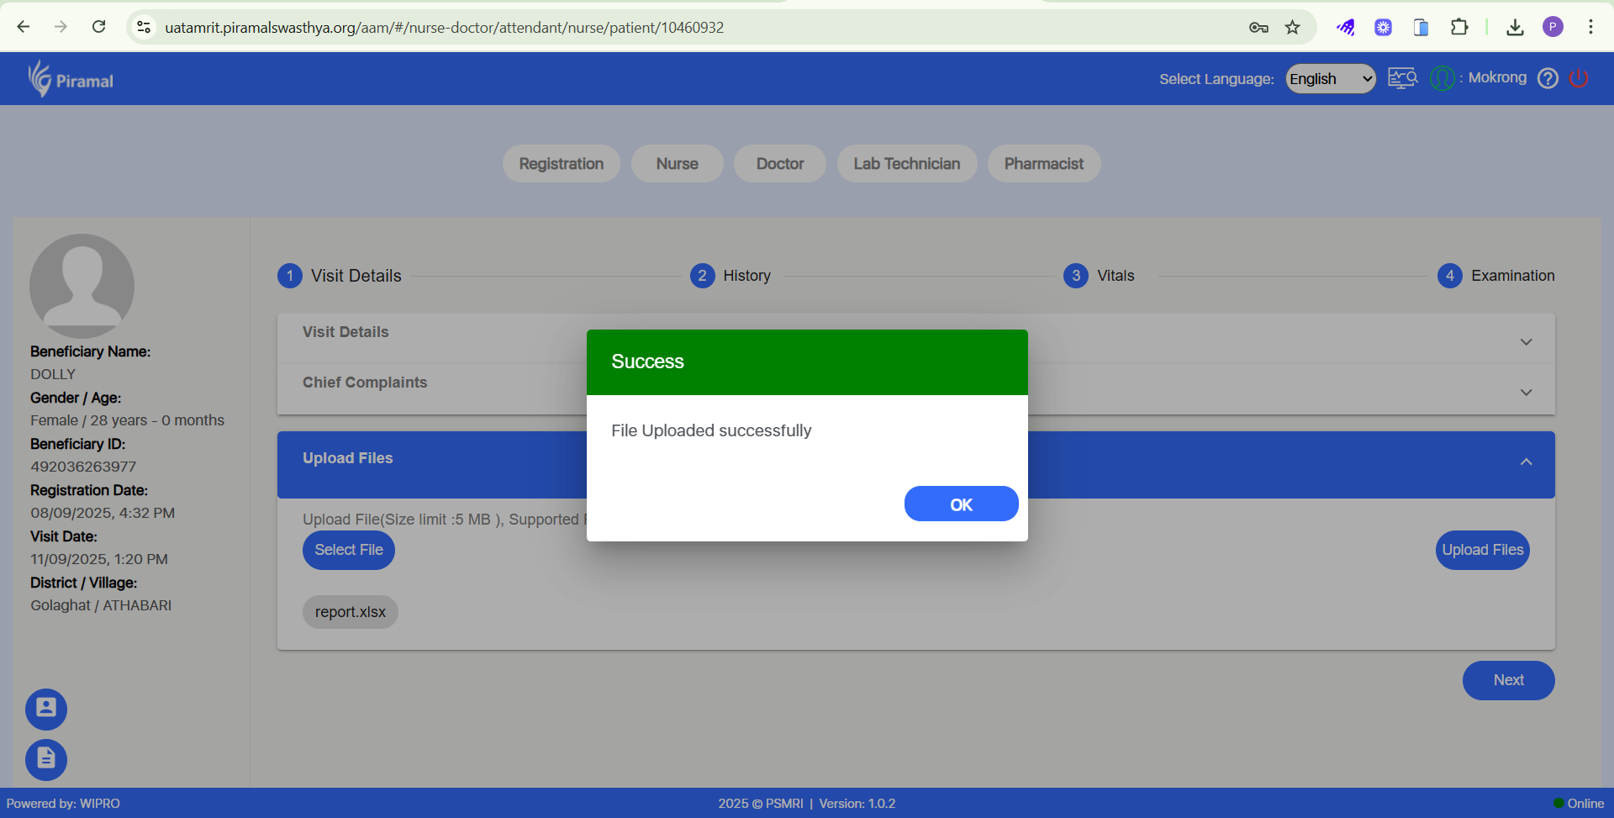The width and height of the screenshot is (1614, 818).
Task: Open the browser extensions puzzle icon
Action: coord(1459,28)
